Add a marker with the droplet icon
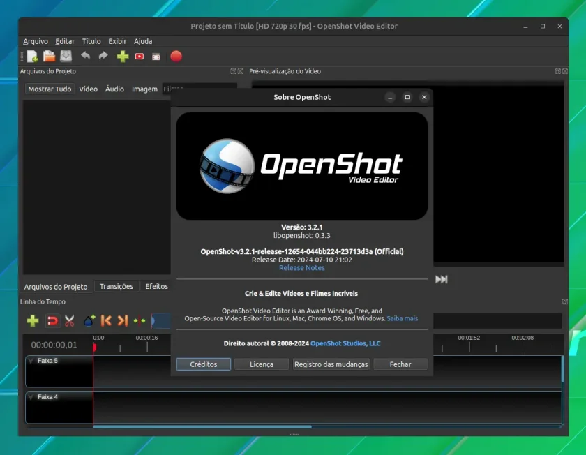Viewport: 586px width, 455px height. (x=89, y=320)
